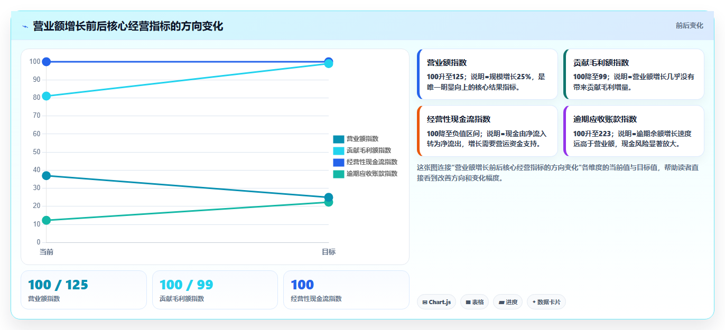This screenshot has width=725, height=330.
Task: Click the 0 y-axis tick label
Action: [x=39, y=242]
